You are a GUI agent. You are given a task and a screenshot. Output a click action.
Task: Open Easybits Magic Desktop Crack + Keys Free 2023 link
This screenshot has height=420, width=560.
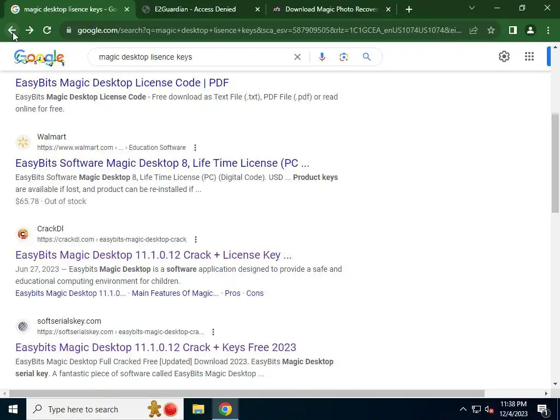[x=156, y=347]
